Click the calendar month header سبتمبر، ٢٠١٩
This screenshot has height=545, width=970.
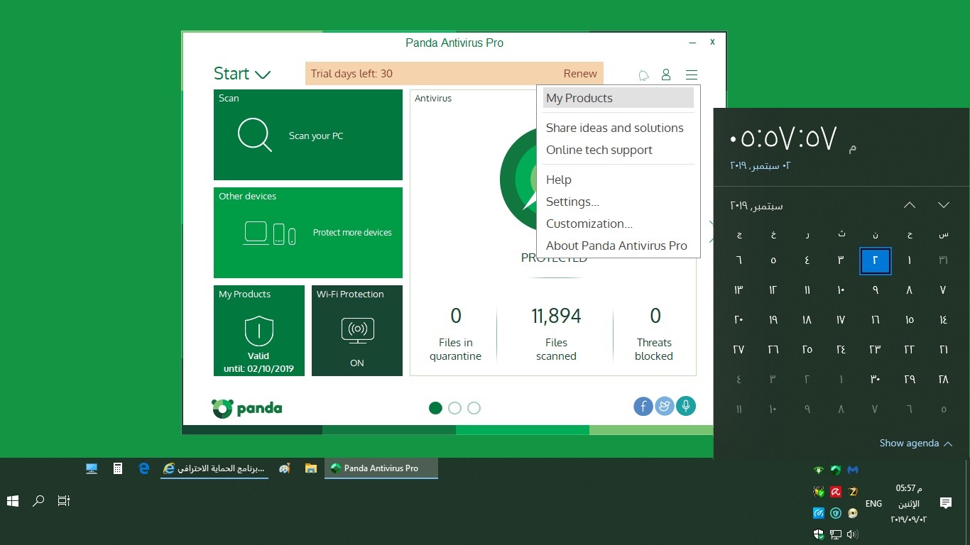[757, 206]
